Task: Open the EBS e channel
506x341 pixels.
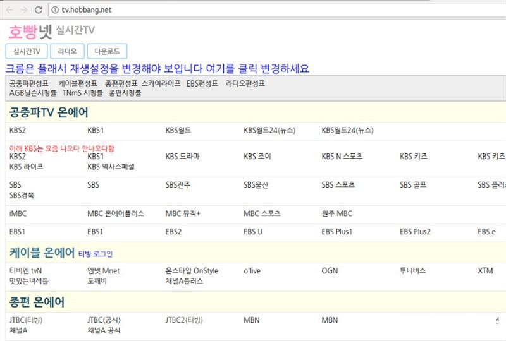Action: tap(486, 232)
